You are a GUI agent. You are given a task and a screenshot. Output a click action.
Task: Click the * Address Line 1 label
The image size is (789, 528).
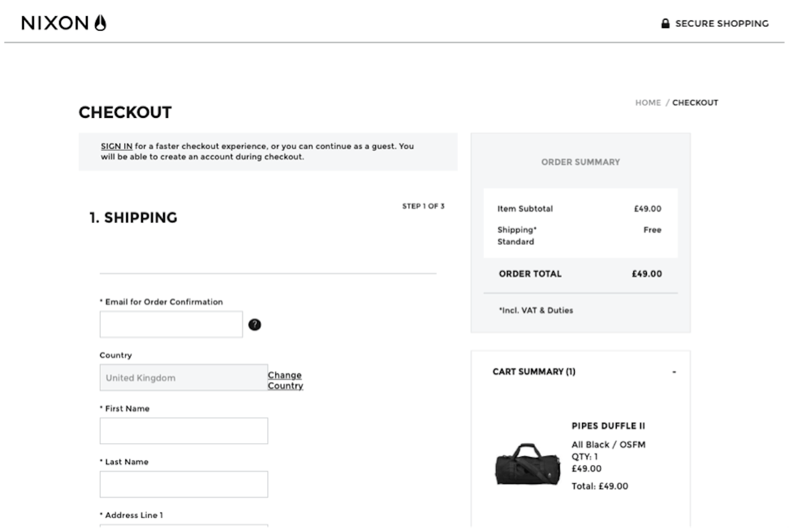click(131, 515)
